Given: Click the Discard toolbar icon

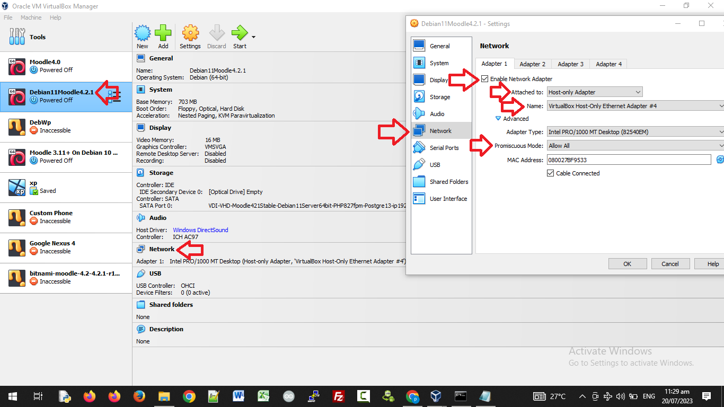Looking at the screenshot, I should [216, 33].
